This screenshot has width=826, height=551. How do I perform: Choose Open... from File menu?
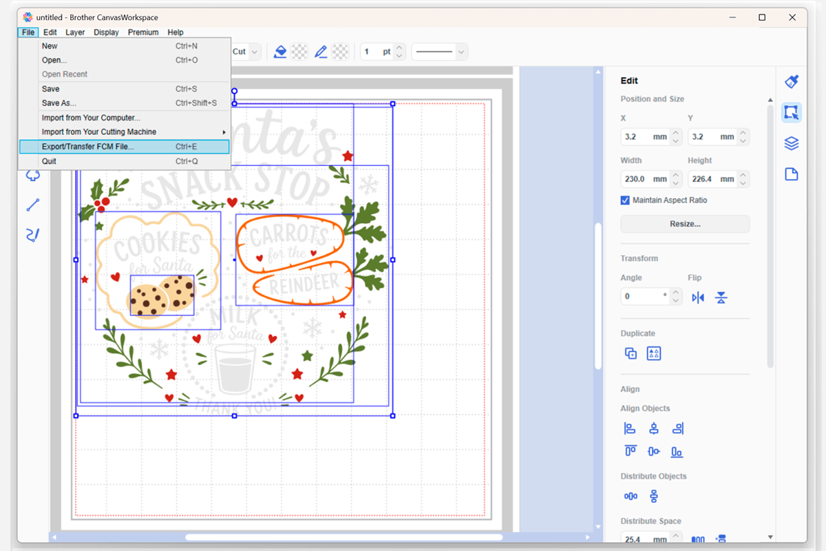coord(125,60)
